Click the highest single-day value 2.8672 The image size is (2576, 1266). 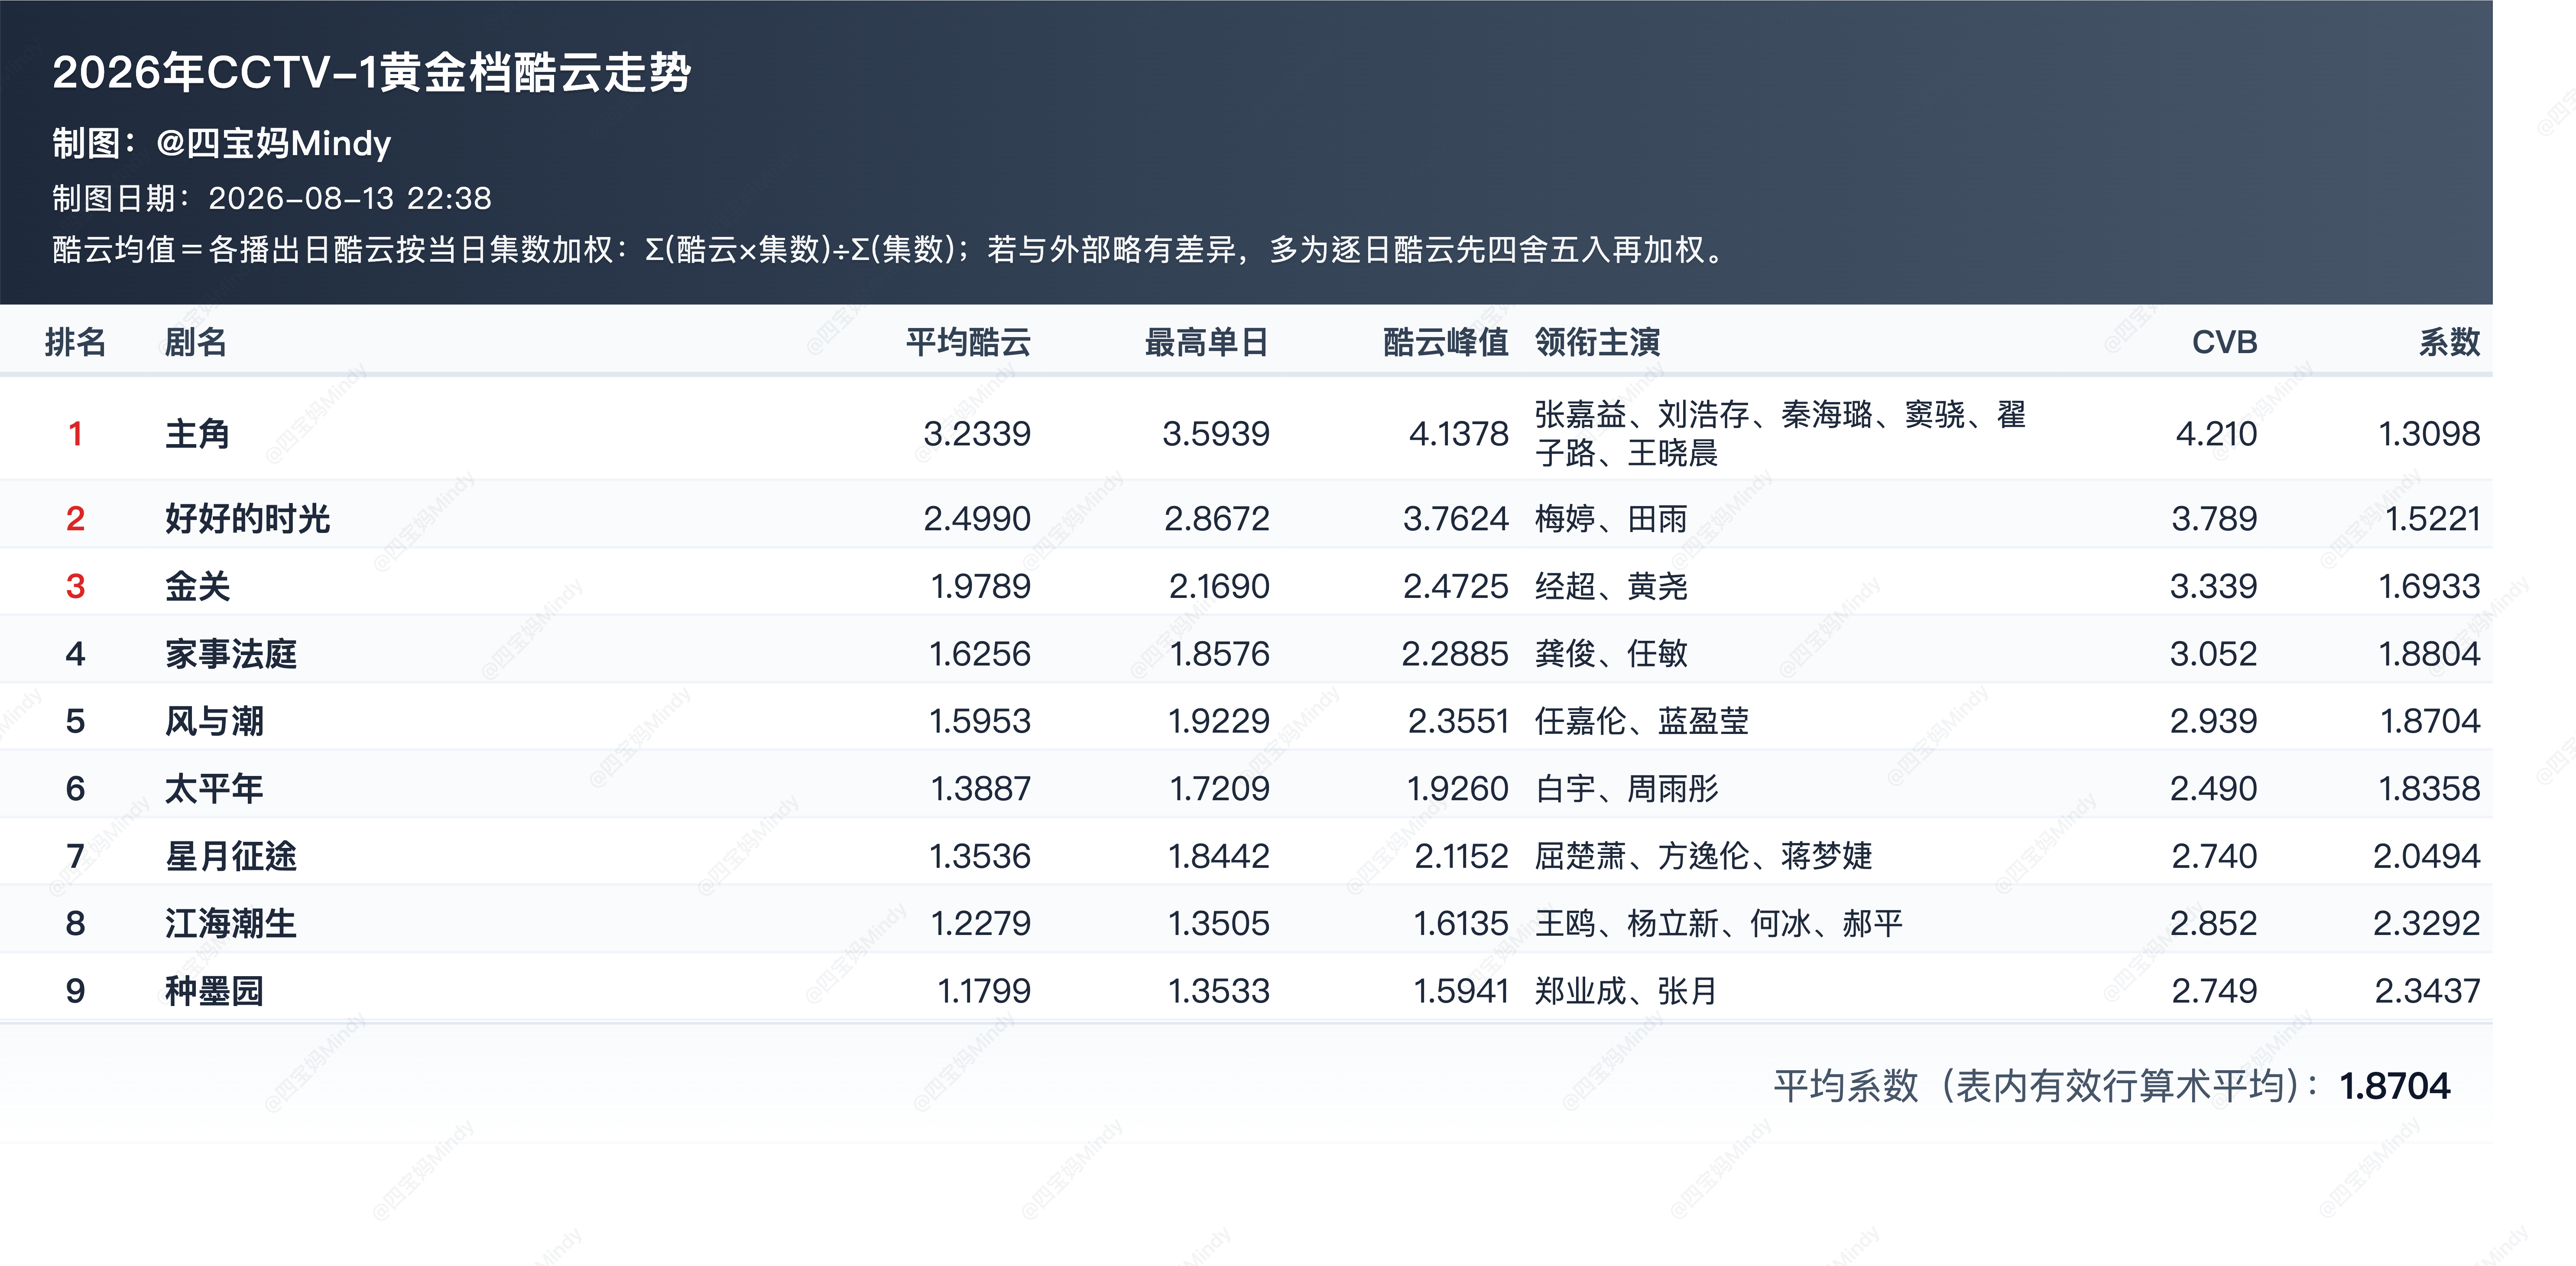[1217, 518]
